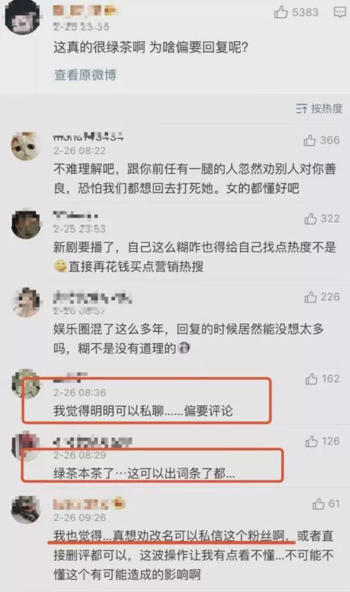
Task: Click the 查看原微博 link
Action: (x=85, y=75)
